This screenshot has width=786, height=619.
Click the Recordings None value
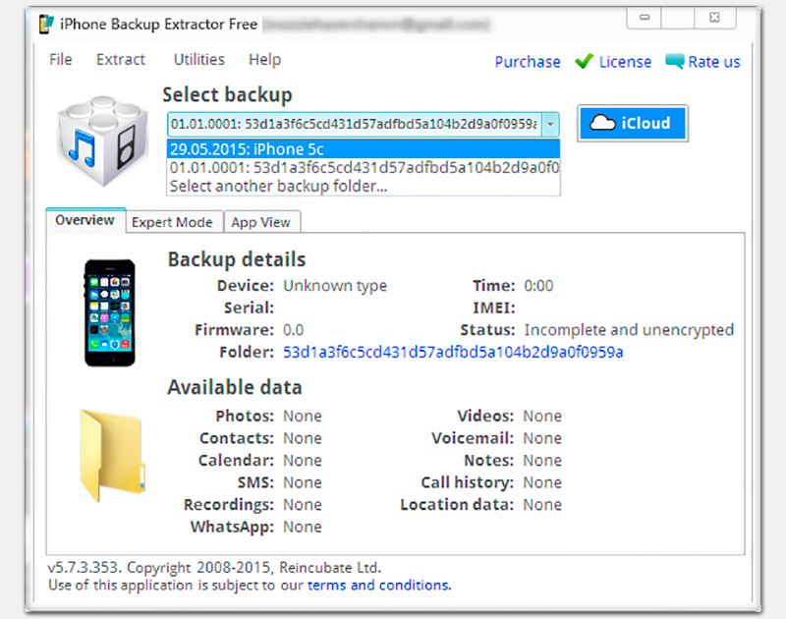[303, 504]
